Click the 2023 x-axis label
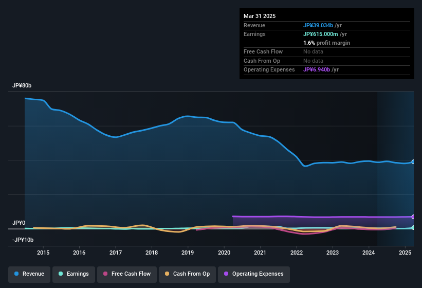This screenshot has height=288, width=422. pyautogui.click(x=333, y=253)
